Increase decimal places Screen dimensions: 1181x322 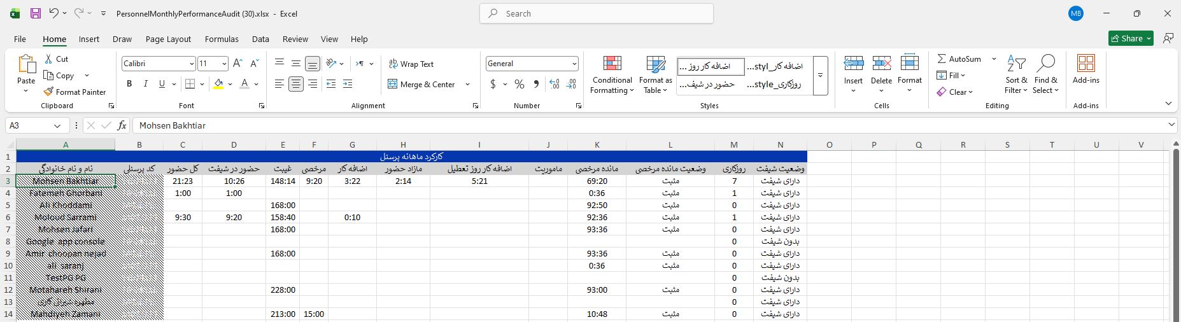(555, 84)
